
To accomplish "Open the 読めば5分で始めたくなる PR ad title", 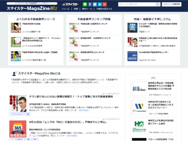I will point(161,105).
